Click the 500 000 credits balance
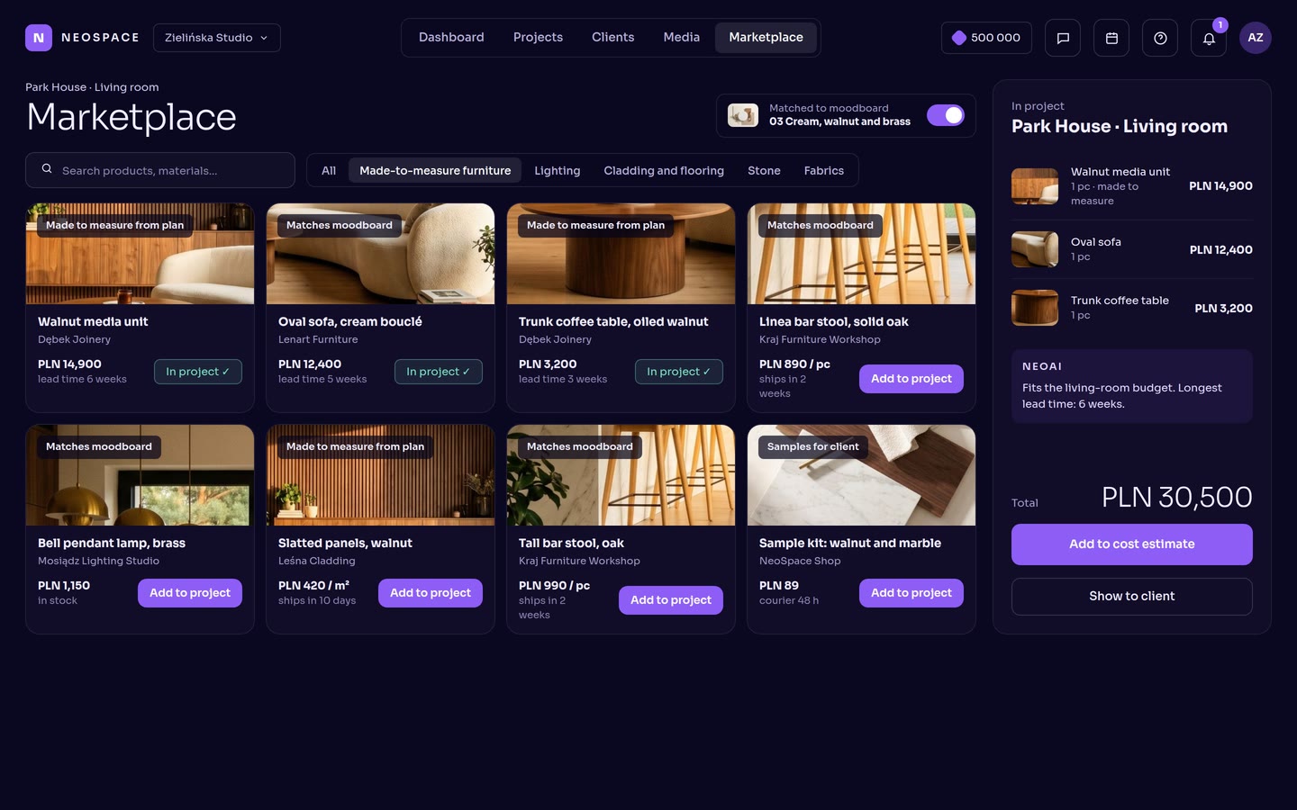This screenshot has height=810, width=1297. click(986, 38)
